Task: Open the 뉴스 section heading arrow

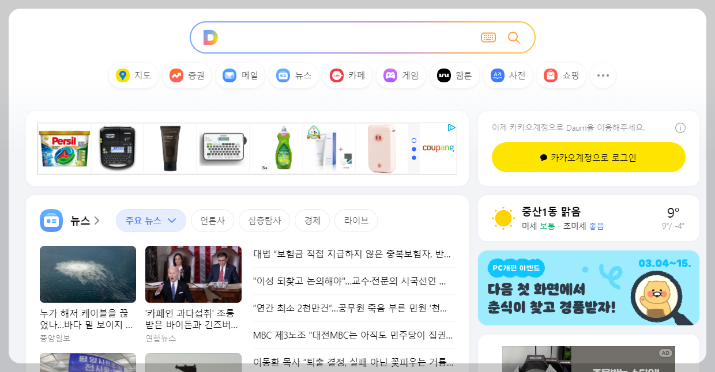Action: click(97, 221)
